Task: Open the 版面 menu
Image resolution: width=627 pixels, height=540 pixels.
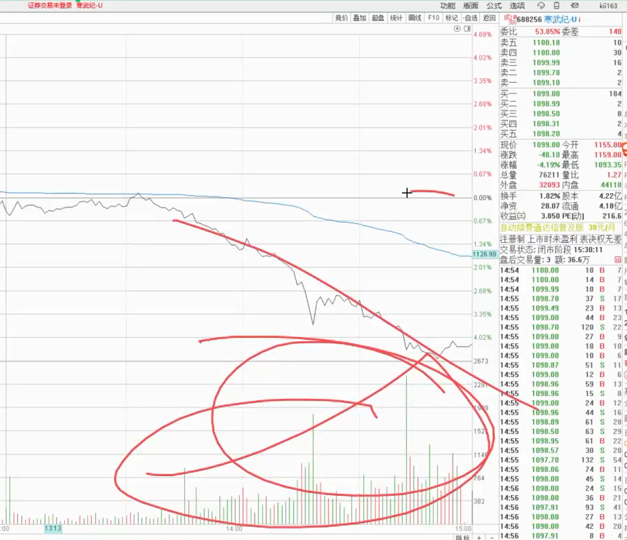Action: [471, 6]
